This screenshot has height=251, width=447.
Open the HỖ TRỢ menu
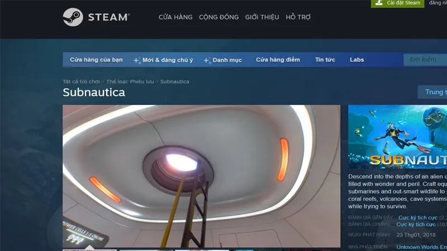(298, 17)
